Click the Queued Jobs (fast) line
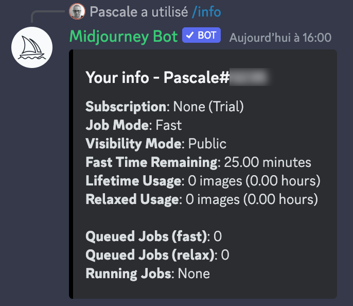 pos(153,236)
